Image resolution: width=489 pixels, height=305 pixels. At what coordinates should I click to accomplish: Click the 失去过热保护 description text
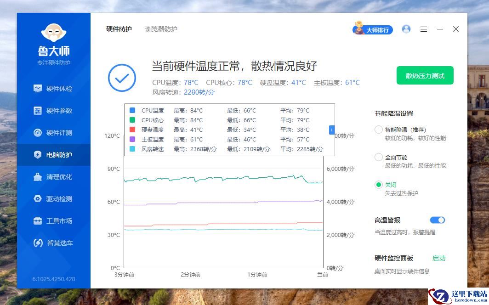(401, 193)
